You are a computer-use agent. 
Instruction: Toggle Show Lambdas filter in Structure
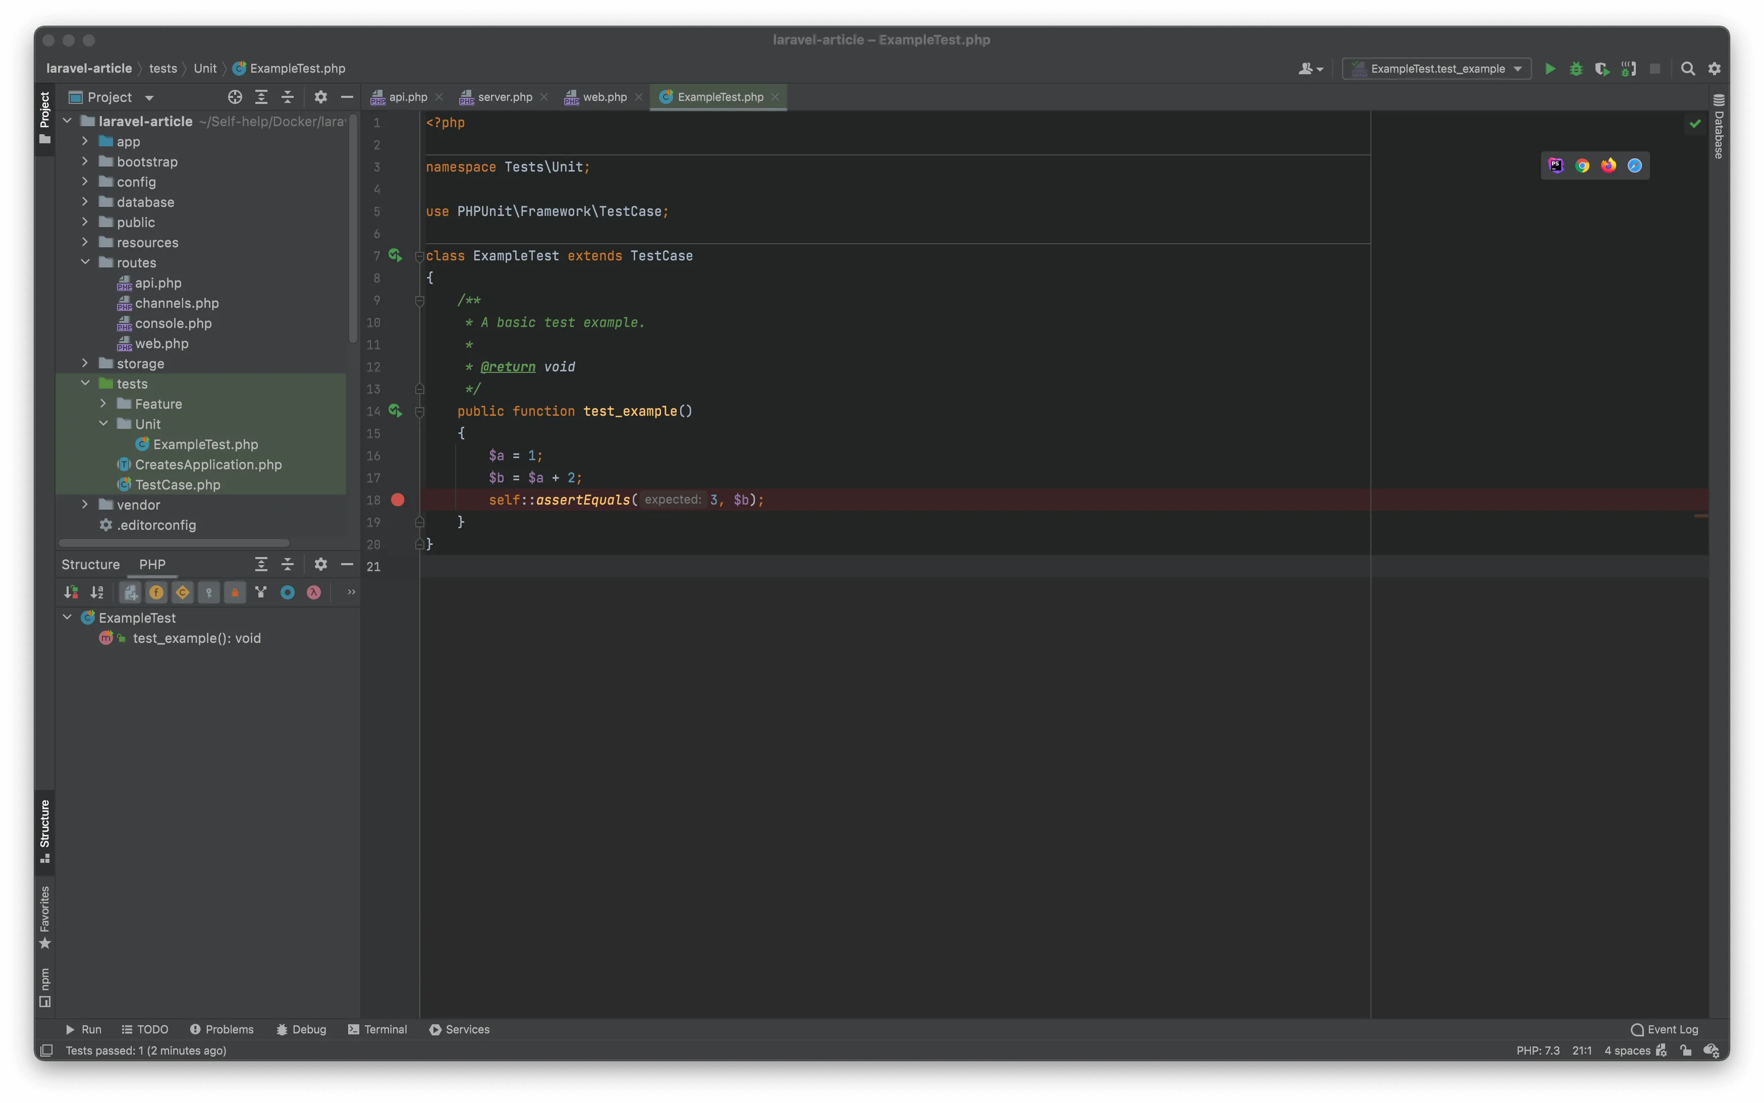(314, 592)
